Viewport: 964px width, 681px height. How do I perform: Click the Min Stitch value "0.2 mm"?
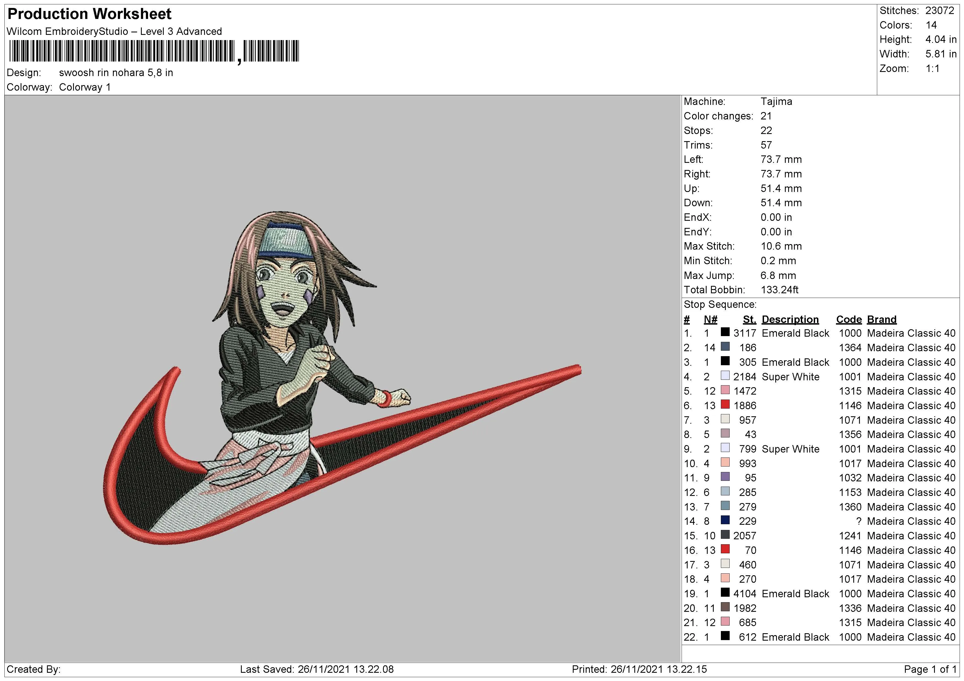(778, 261)
